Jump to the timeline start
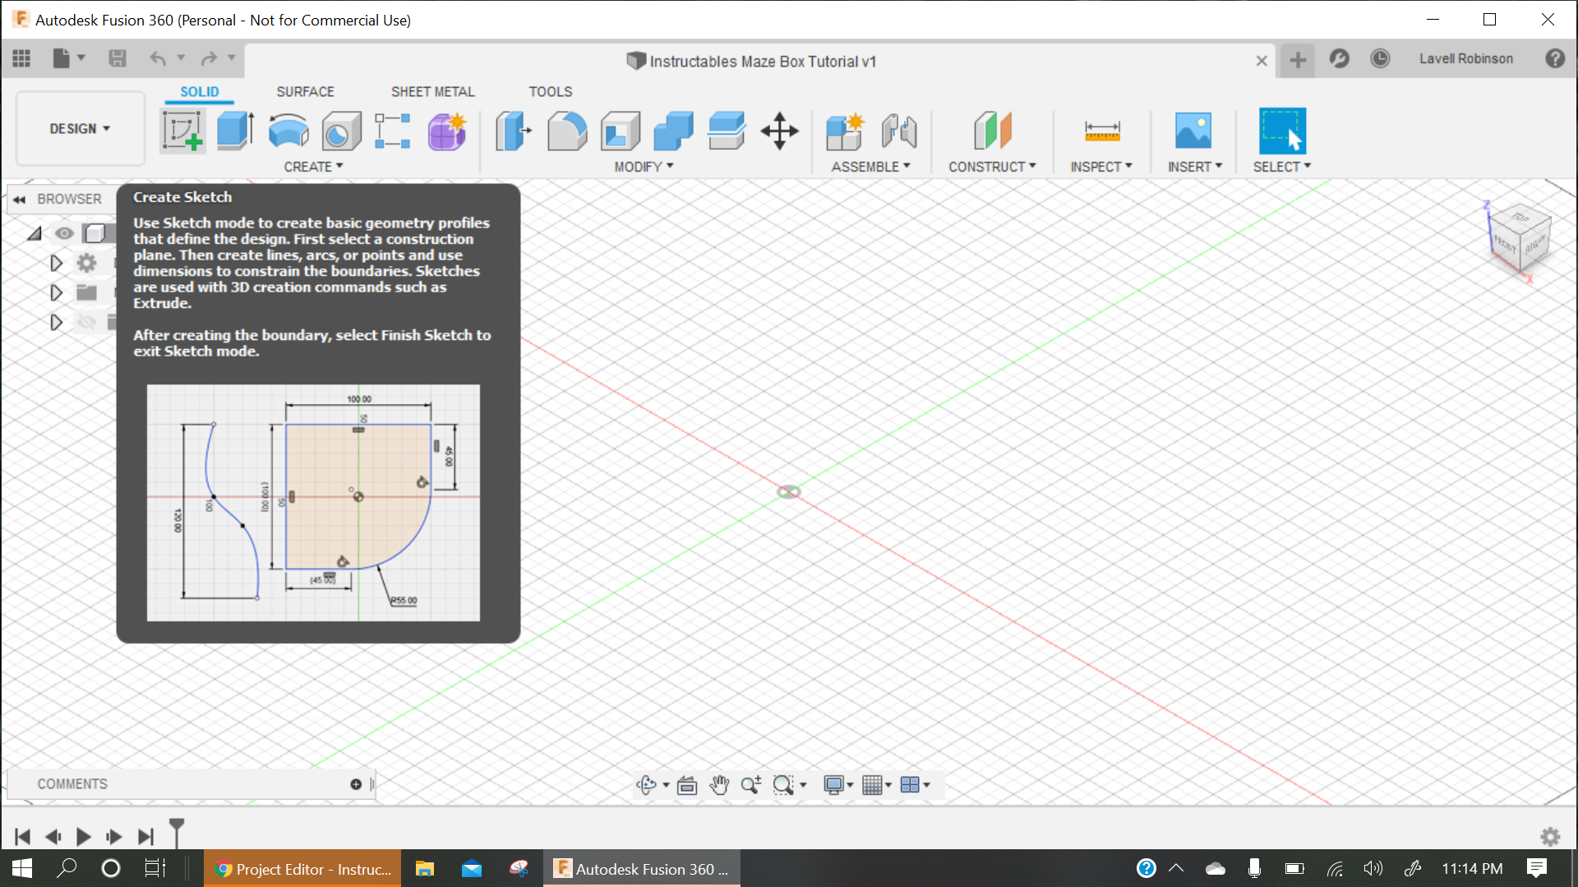 click(x=22, y=837)
